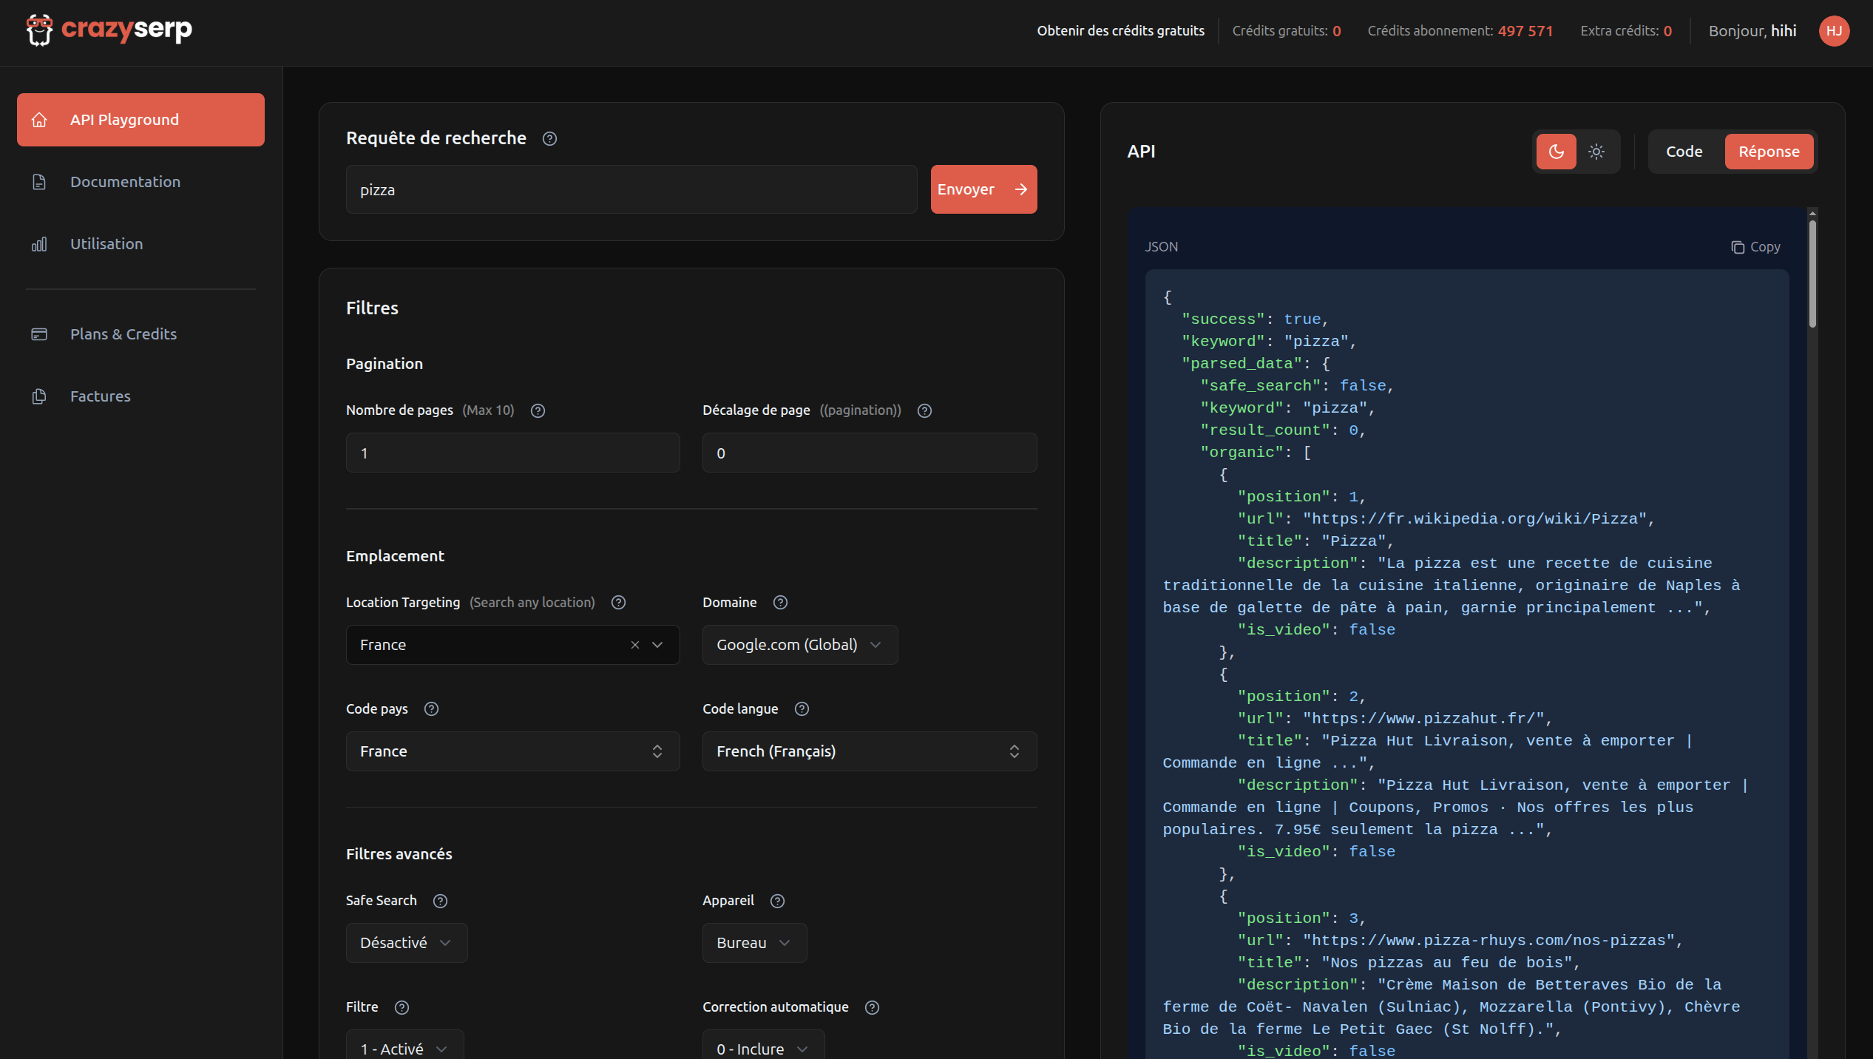Image resolution: width=1873 pixels, height=1059 pixels.
Task: Open help tooltip for Requête de recherche
Action: (549, 138)
